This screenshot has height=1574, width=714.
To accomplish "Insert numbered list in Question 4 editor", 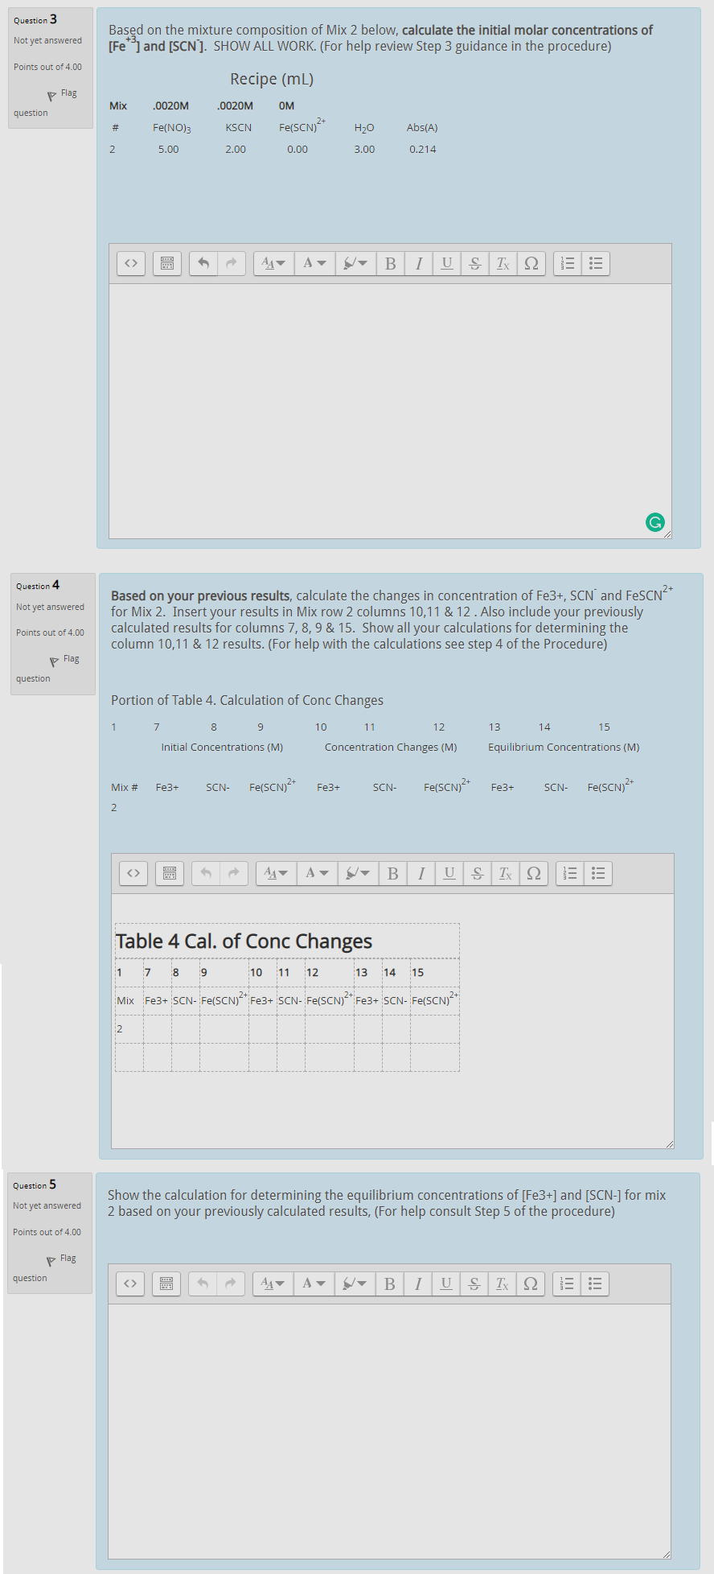I will (570, 873).
